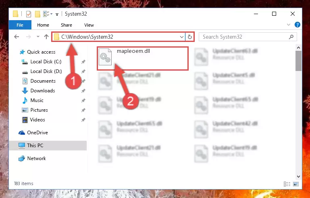Go back using the Back arrow
310x198 pixels.
17,37
